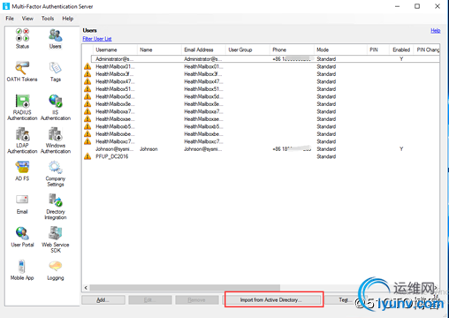Sort by Email Address column header
Screen dimensions: 449x318
[203, 49]
